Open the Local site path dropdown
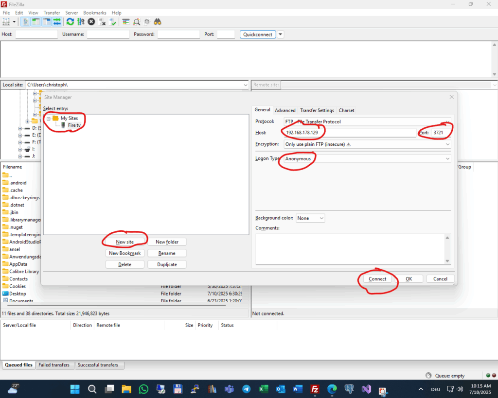This screenshot has width=498, height=398. click(246, 85)
